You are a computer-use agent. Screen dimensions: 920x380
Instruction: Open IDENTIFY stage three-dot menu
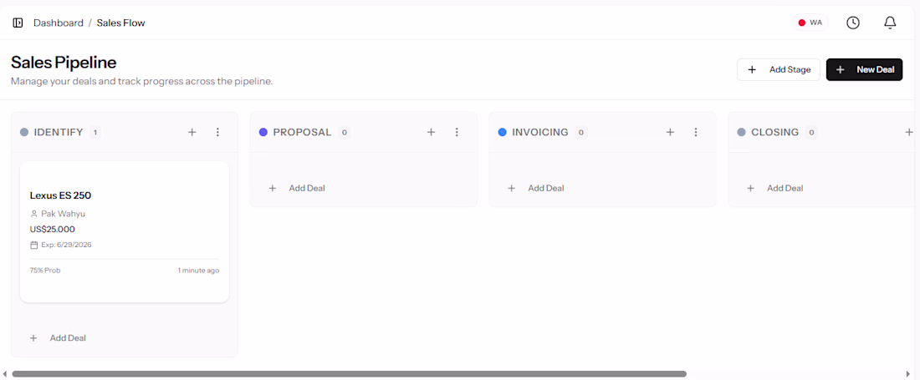coord(217,132)
